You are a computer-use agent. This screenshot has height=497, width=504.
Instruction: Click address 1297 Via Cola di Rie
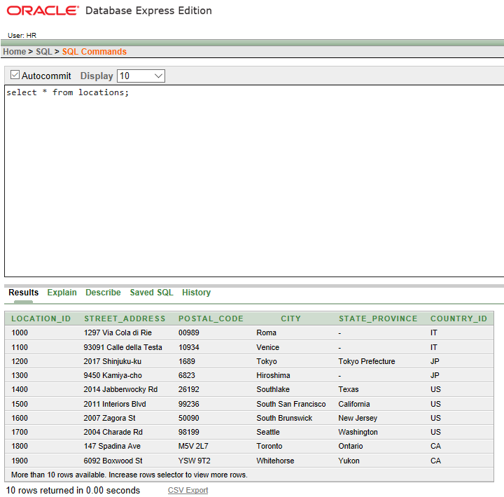coord(118,332)
